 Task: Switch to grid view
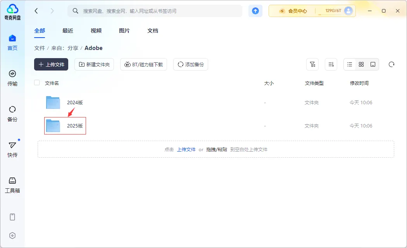click(x=361, y=64)
